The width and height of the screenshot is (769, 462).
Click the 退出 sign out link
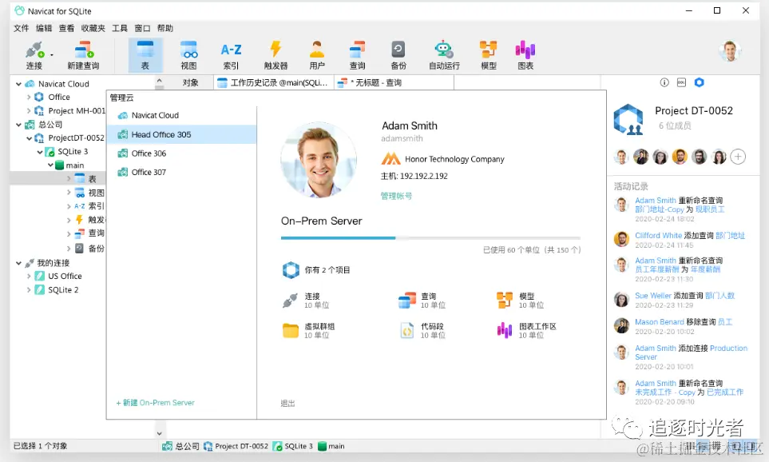(x=288, y=403)
